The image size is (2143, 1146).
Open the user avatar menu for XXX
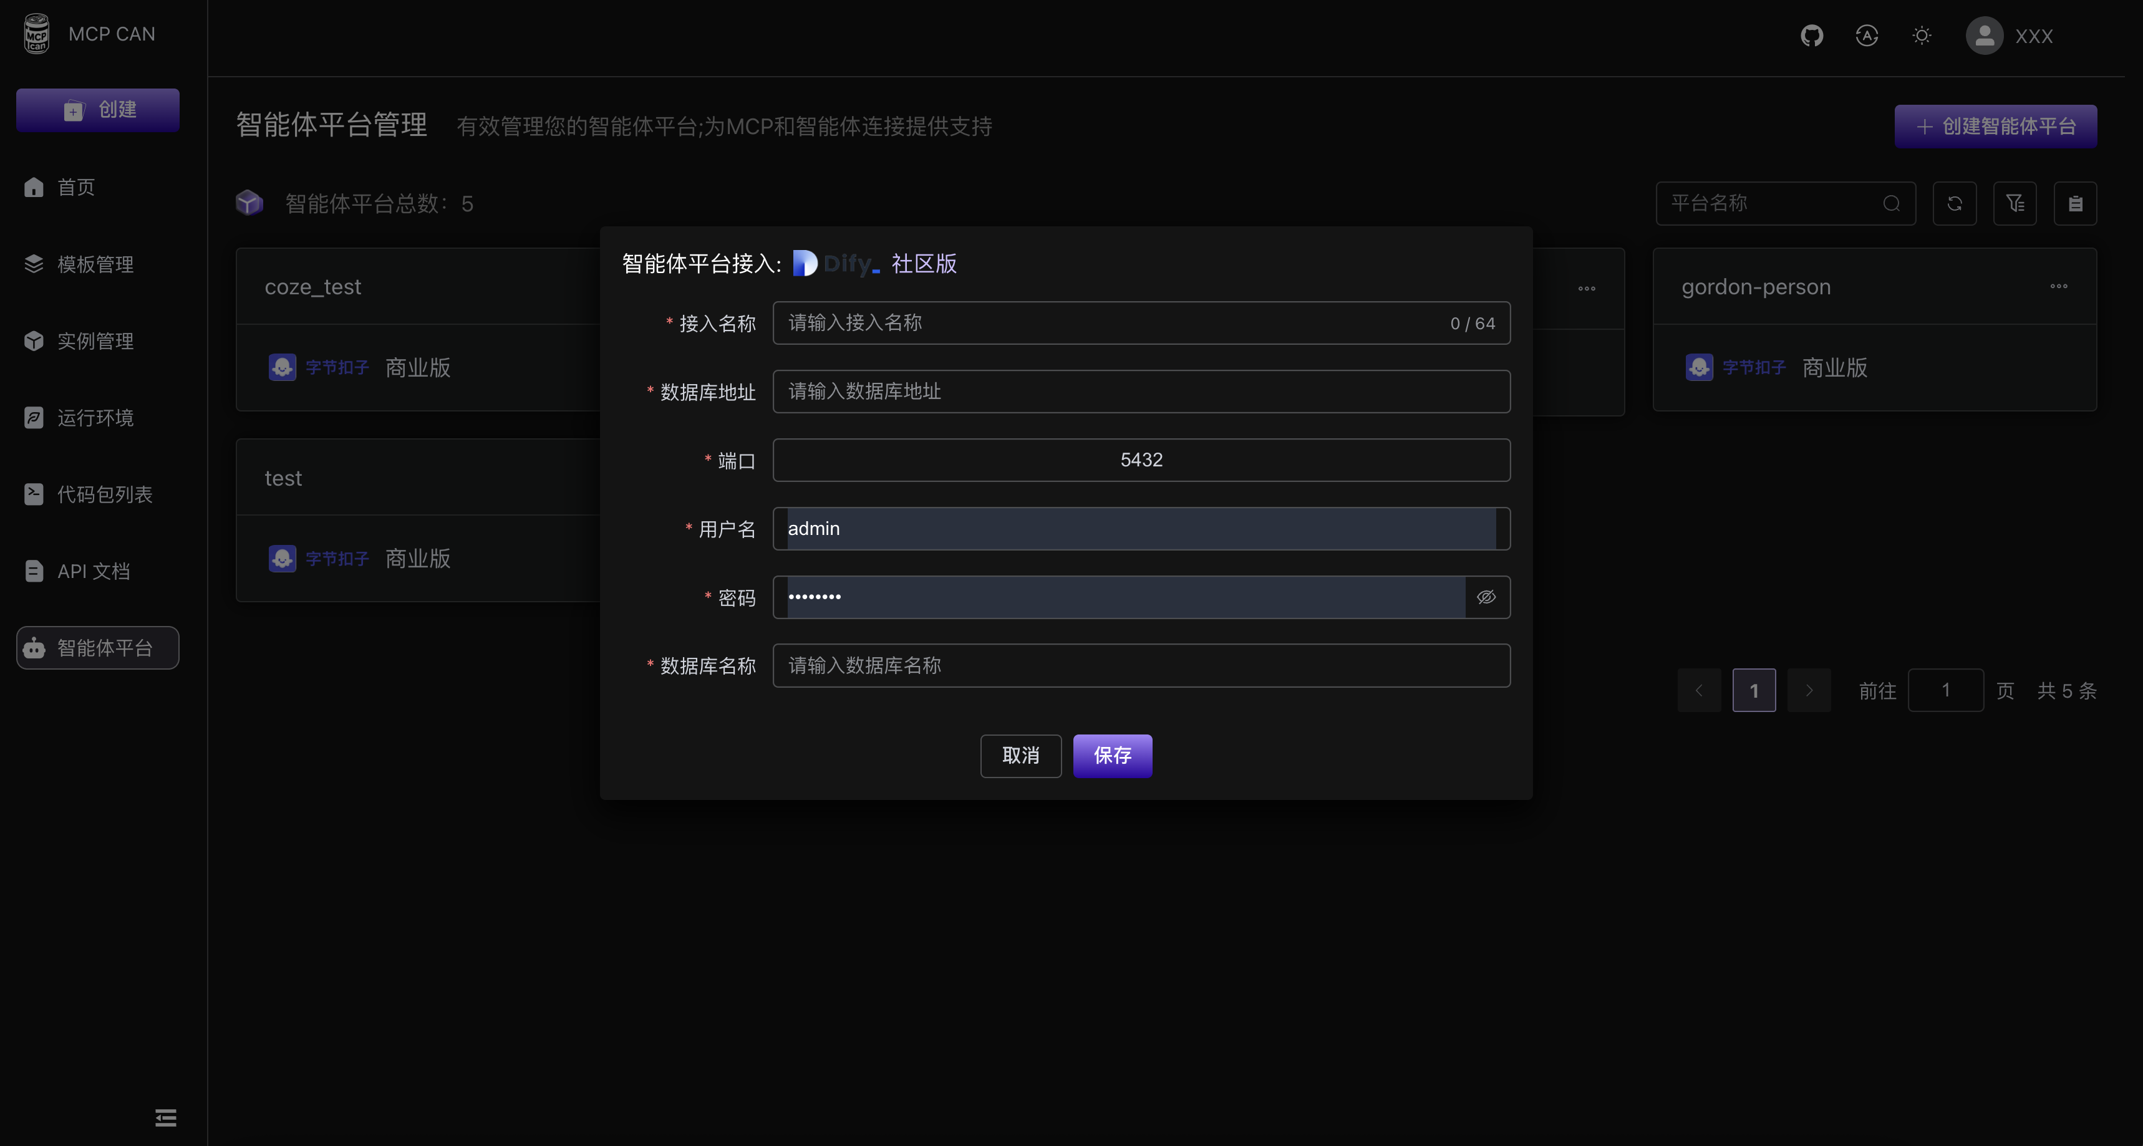click(x=1985, y=36)
